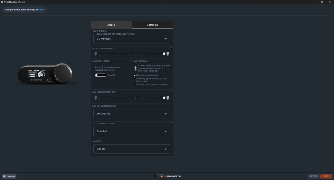This screenshot has width=334, height=180.
Task: Expand the OLED Dim Screen Timeout dropdown
Action: [132, 114]
